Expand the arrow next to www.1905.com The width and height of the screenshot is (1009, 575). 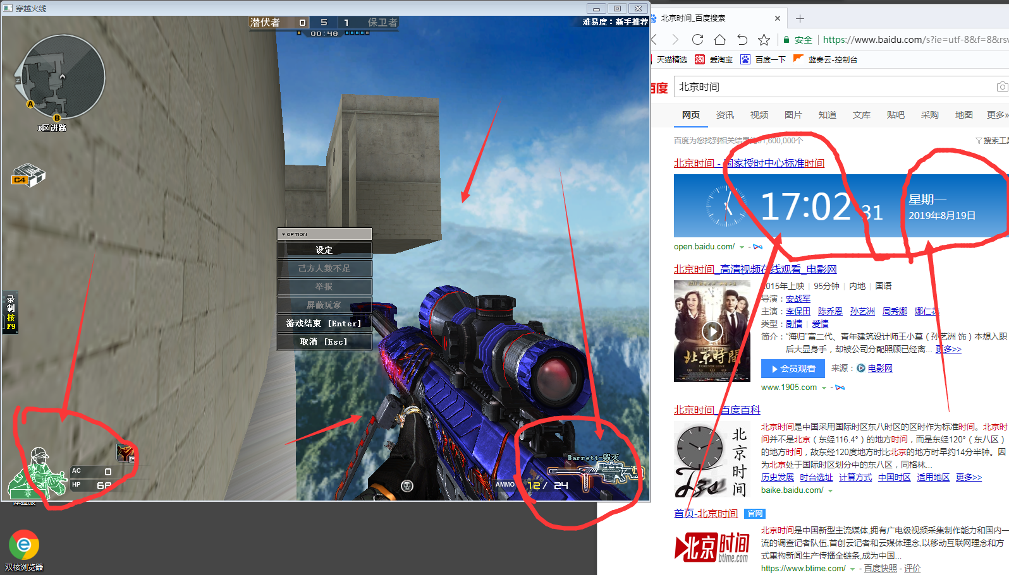(824, 388)
